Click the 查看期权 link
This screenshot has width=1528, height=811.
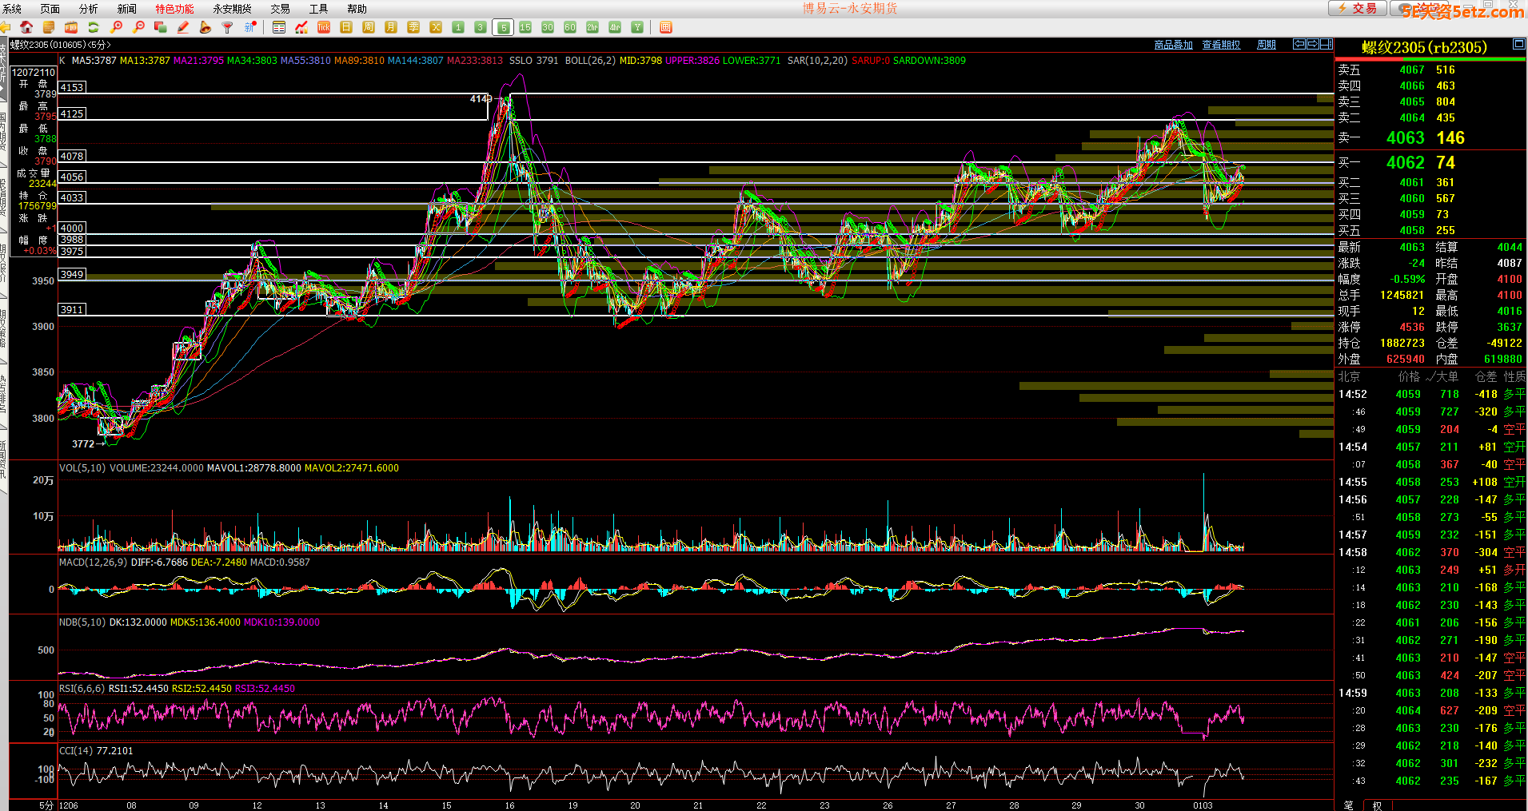pyautogui.click(x=1221, y=45)
